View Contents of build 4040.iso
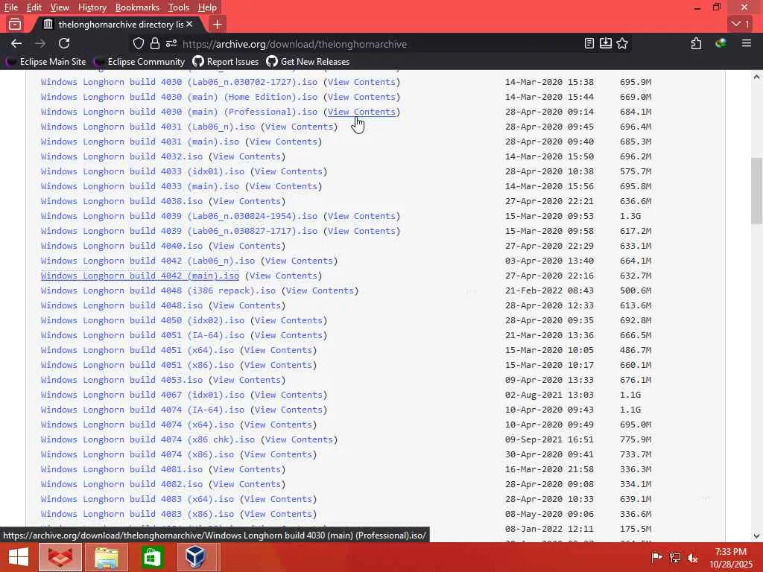The height and width of the screenshot is (572, 763). (x=247, y=246)
